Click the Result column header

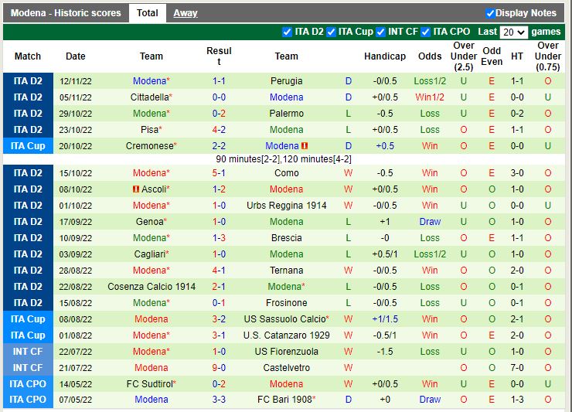(219, 56)
